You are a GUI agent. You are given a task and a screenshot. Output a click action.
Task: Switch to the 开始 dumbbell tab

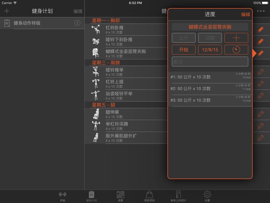(63, 197)
